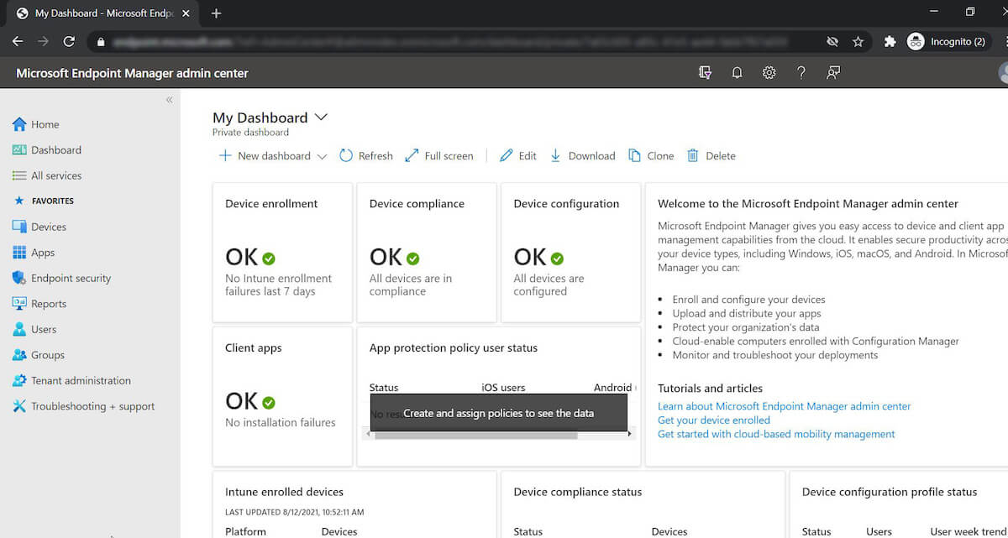
Task: Click the Edit pencil icon
Action: [x=506, y=155]
